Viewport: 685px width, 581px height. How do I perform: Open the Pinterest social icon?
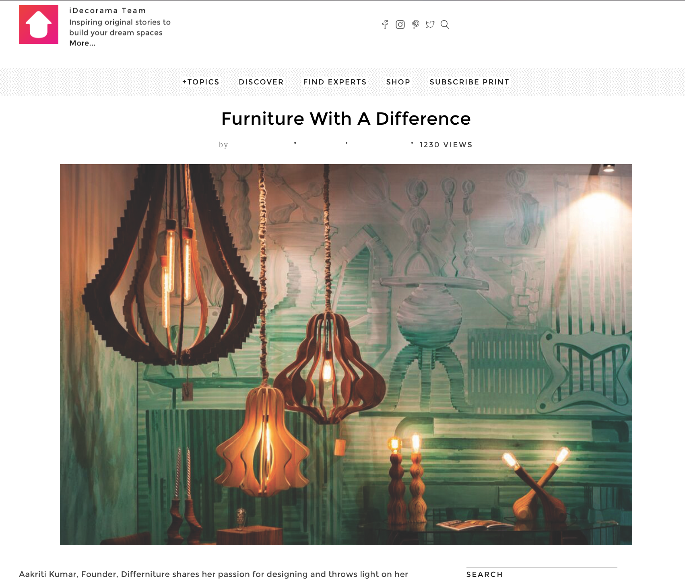pos(415,25)
